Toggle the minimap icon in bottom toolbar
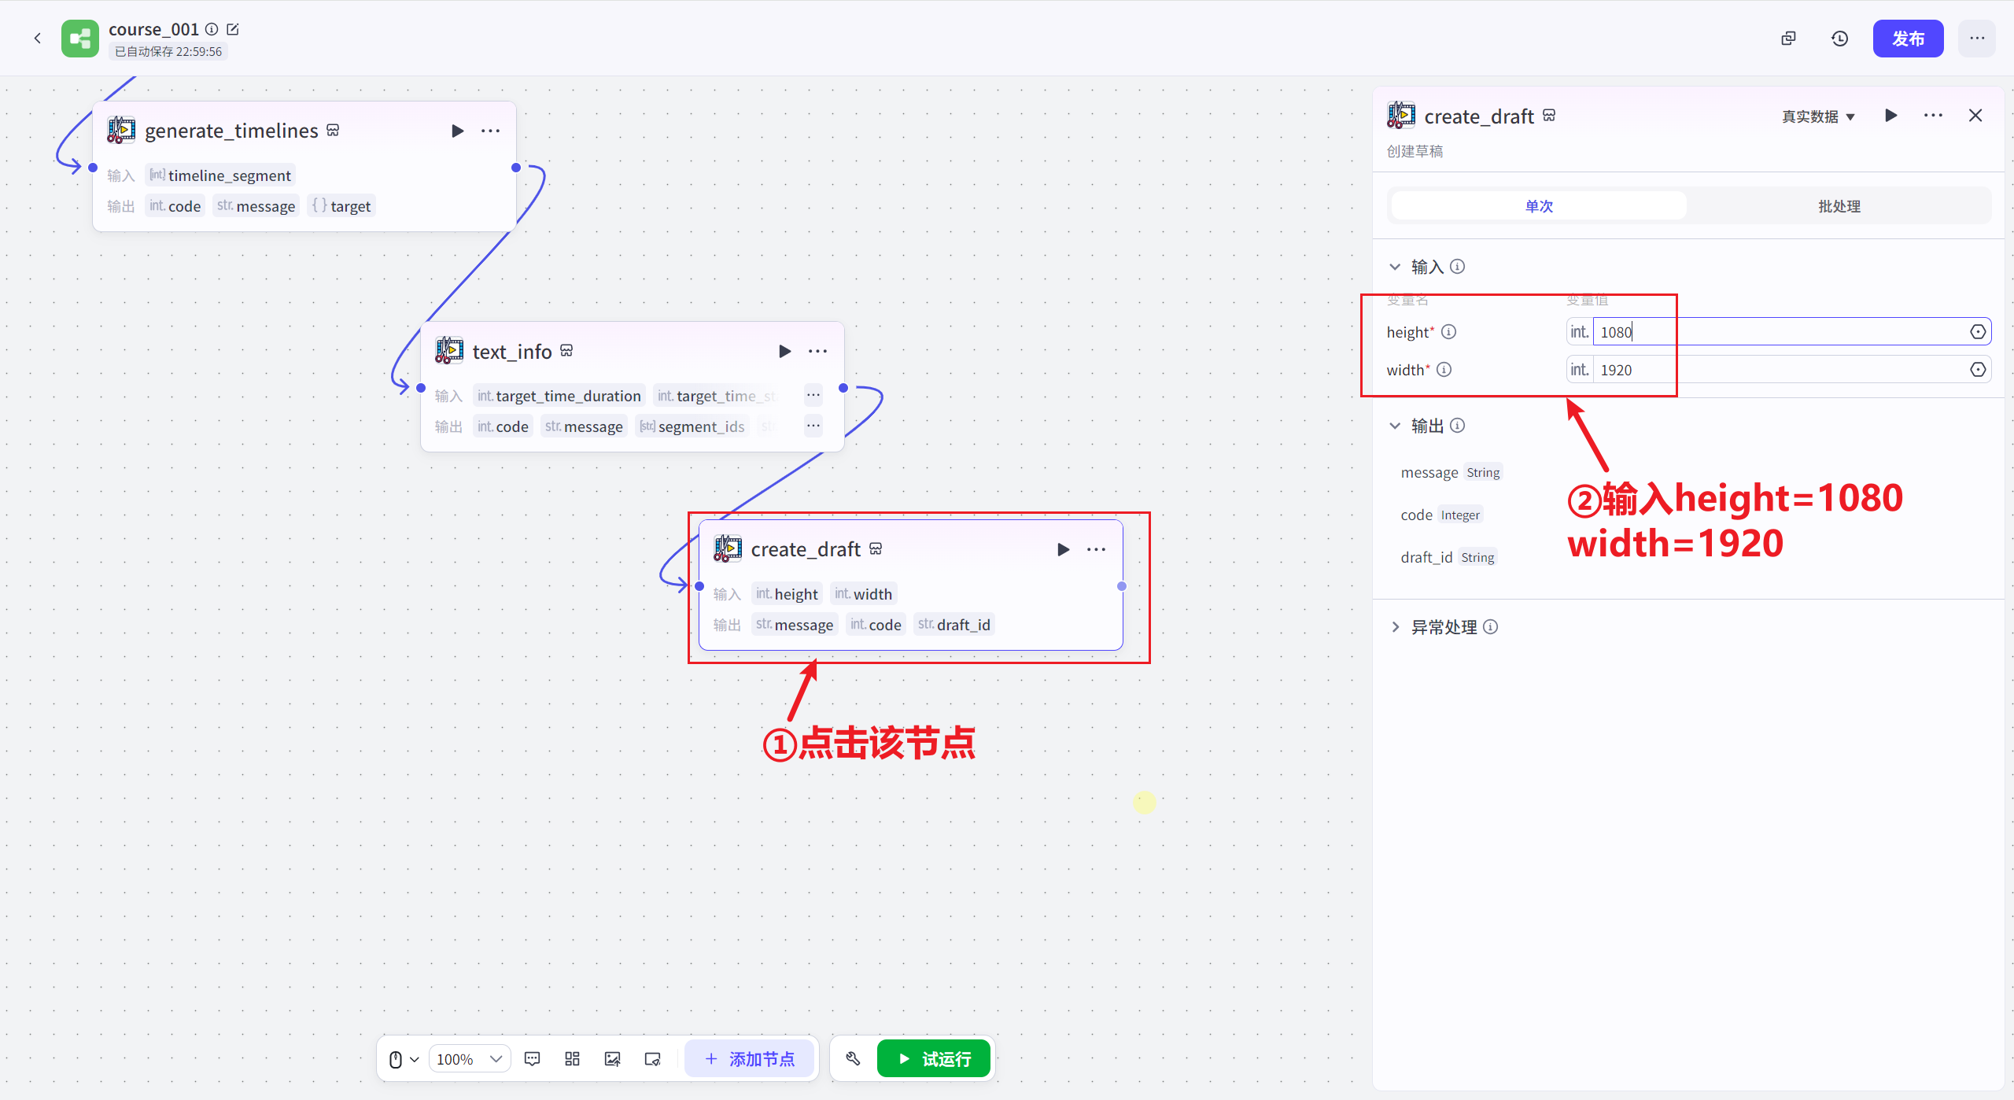2014x1100 pixels. pos(652,1058)
